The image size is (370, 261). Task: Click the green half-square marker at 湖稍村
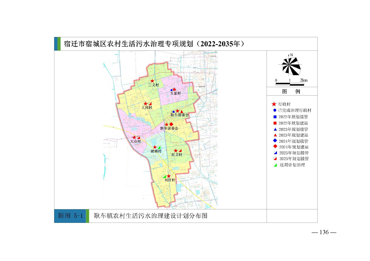pyautogui.click(x=159, y=147)
